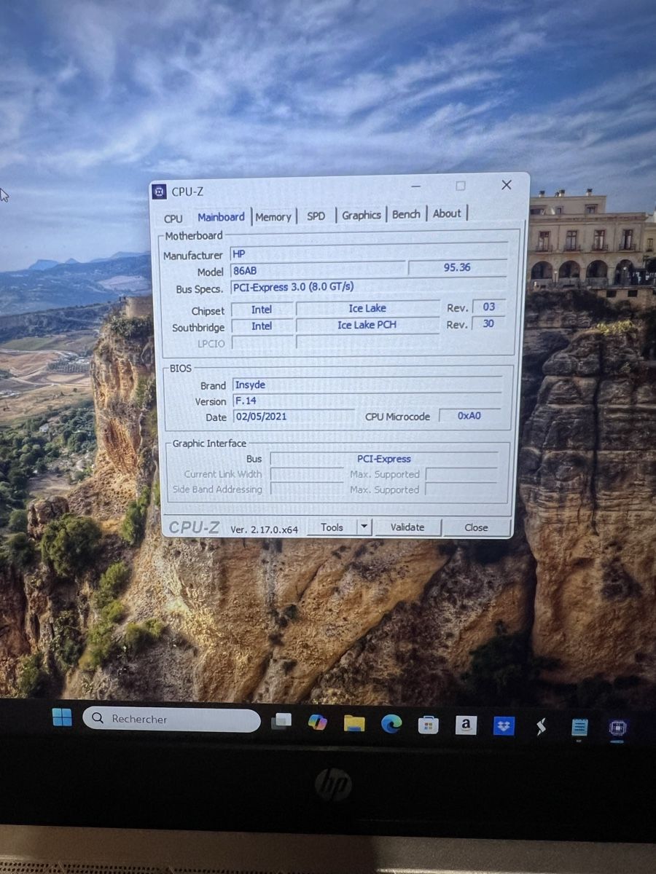Image resolution: width=656 pixels, height=874 pixels.
Task: Switch to the Memory tab
Action: click(x=273, y=216)
